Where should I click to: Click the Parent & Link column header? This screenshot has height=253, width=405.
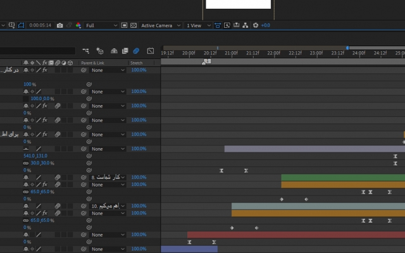tap(93, 63)
